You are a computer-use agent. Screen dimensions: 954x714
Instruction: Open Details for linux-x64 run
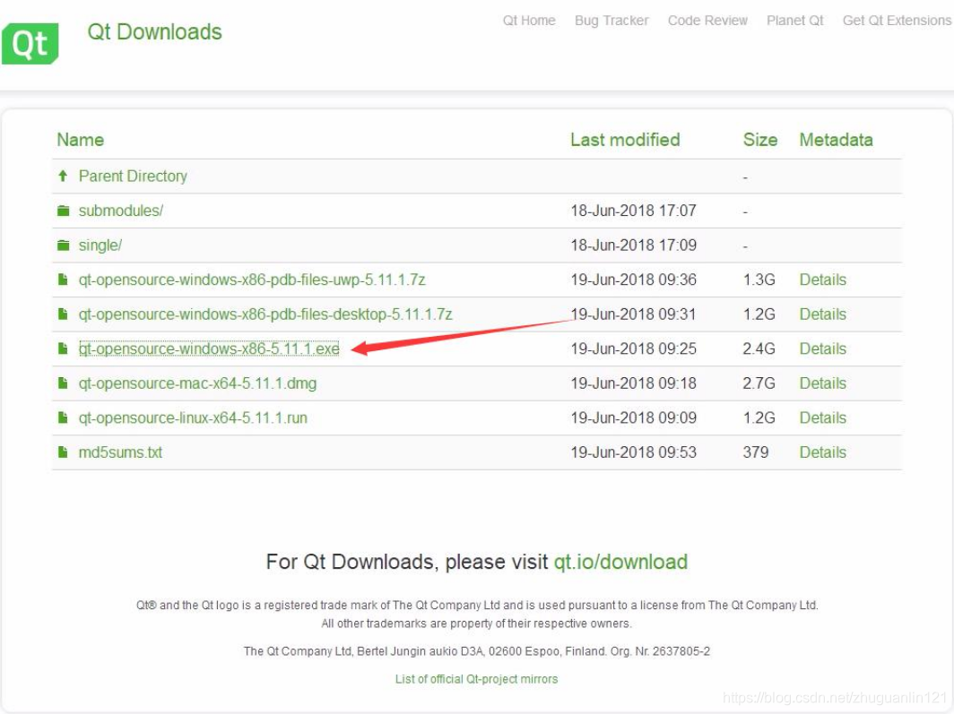822,418
